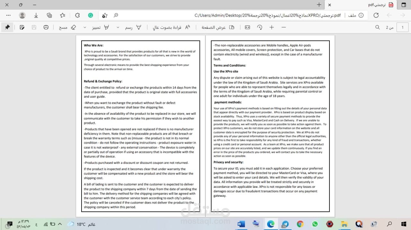Viewport: 411px width, 230px height.
Task: Click the page number input field
Action: (402, 28)
